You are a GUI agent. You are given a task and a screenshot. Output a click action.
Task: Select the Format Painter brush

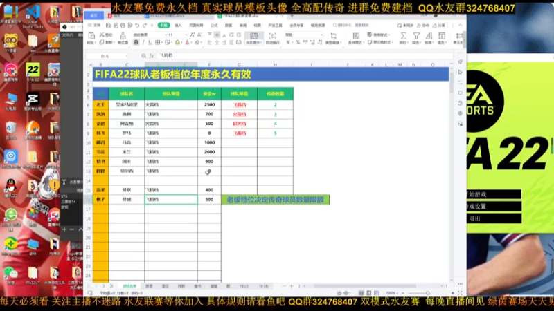(x=123, y=36)
